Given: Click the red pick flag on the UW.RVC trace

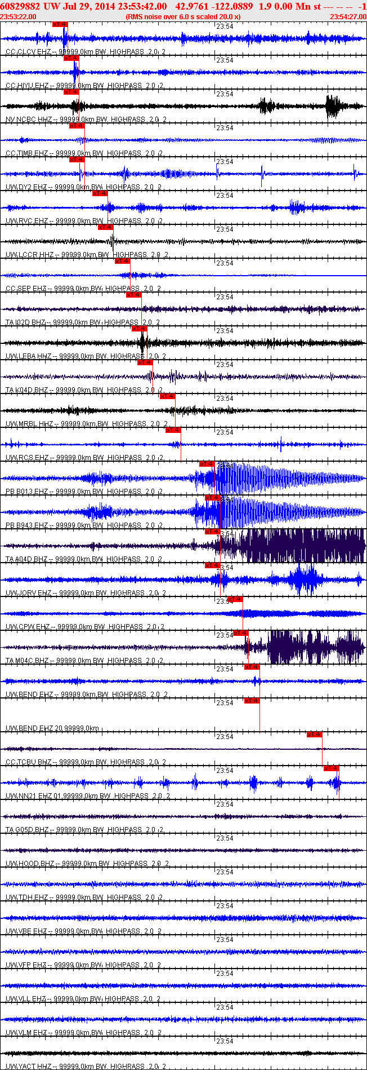Looking at the screenshot, I should 100,193.
